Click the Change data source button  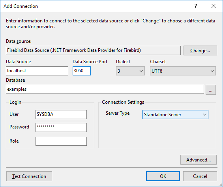[x=200, y=51]
